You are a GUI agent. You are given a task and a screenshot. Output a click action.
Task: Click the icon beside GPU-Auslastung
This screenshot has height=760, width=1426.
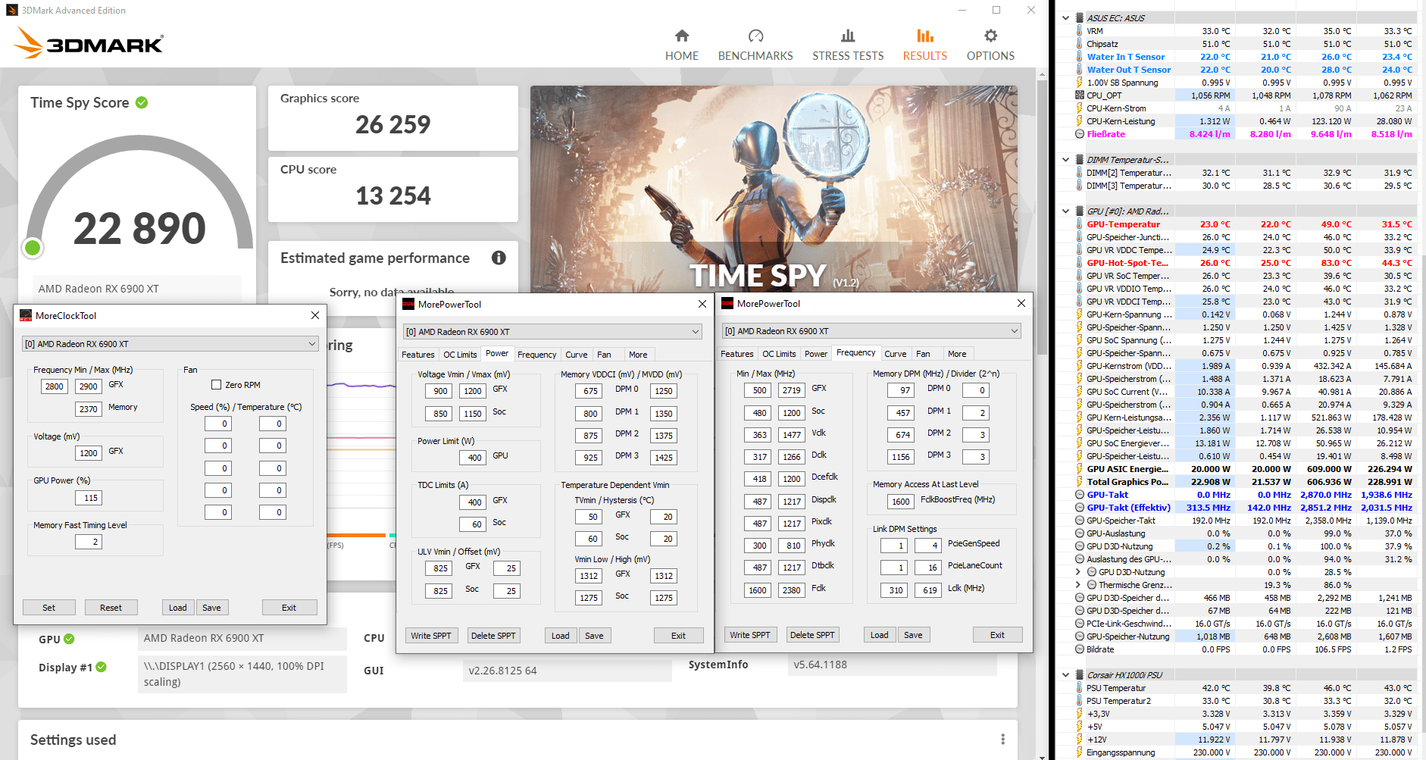[x=1080, y=533]
